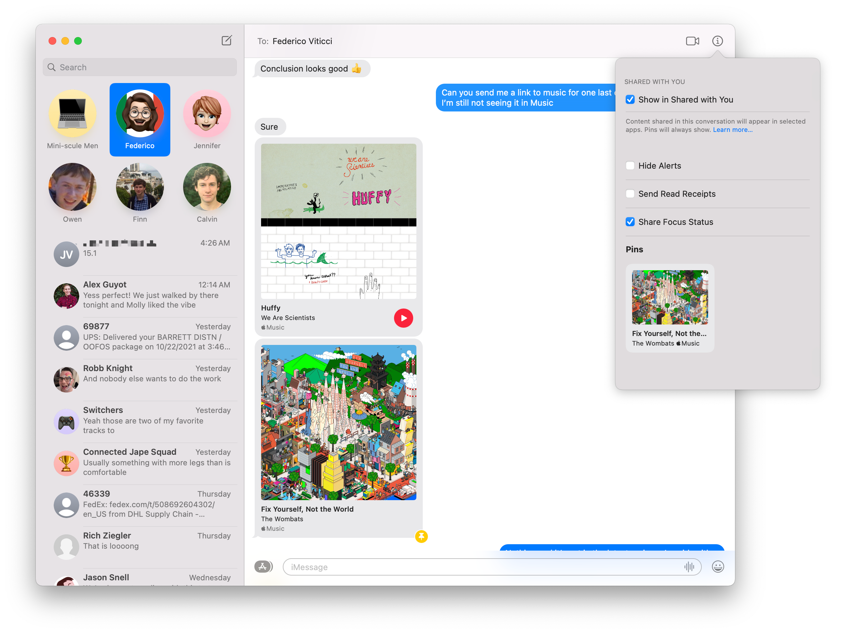The width and height of the screenshot is (843, 633).
Task: Start a FaceTime video call
Action: tap(692, 41)
